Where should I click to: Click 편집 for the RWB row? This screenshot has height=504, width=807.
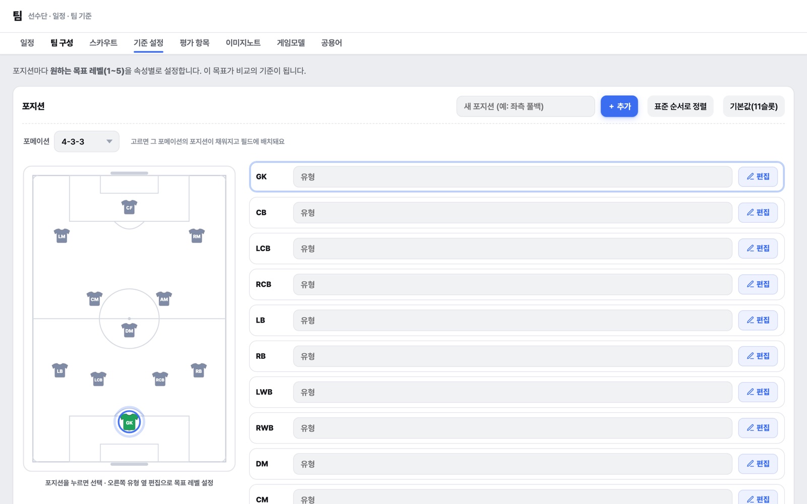coord(758,427)
